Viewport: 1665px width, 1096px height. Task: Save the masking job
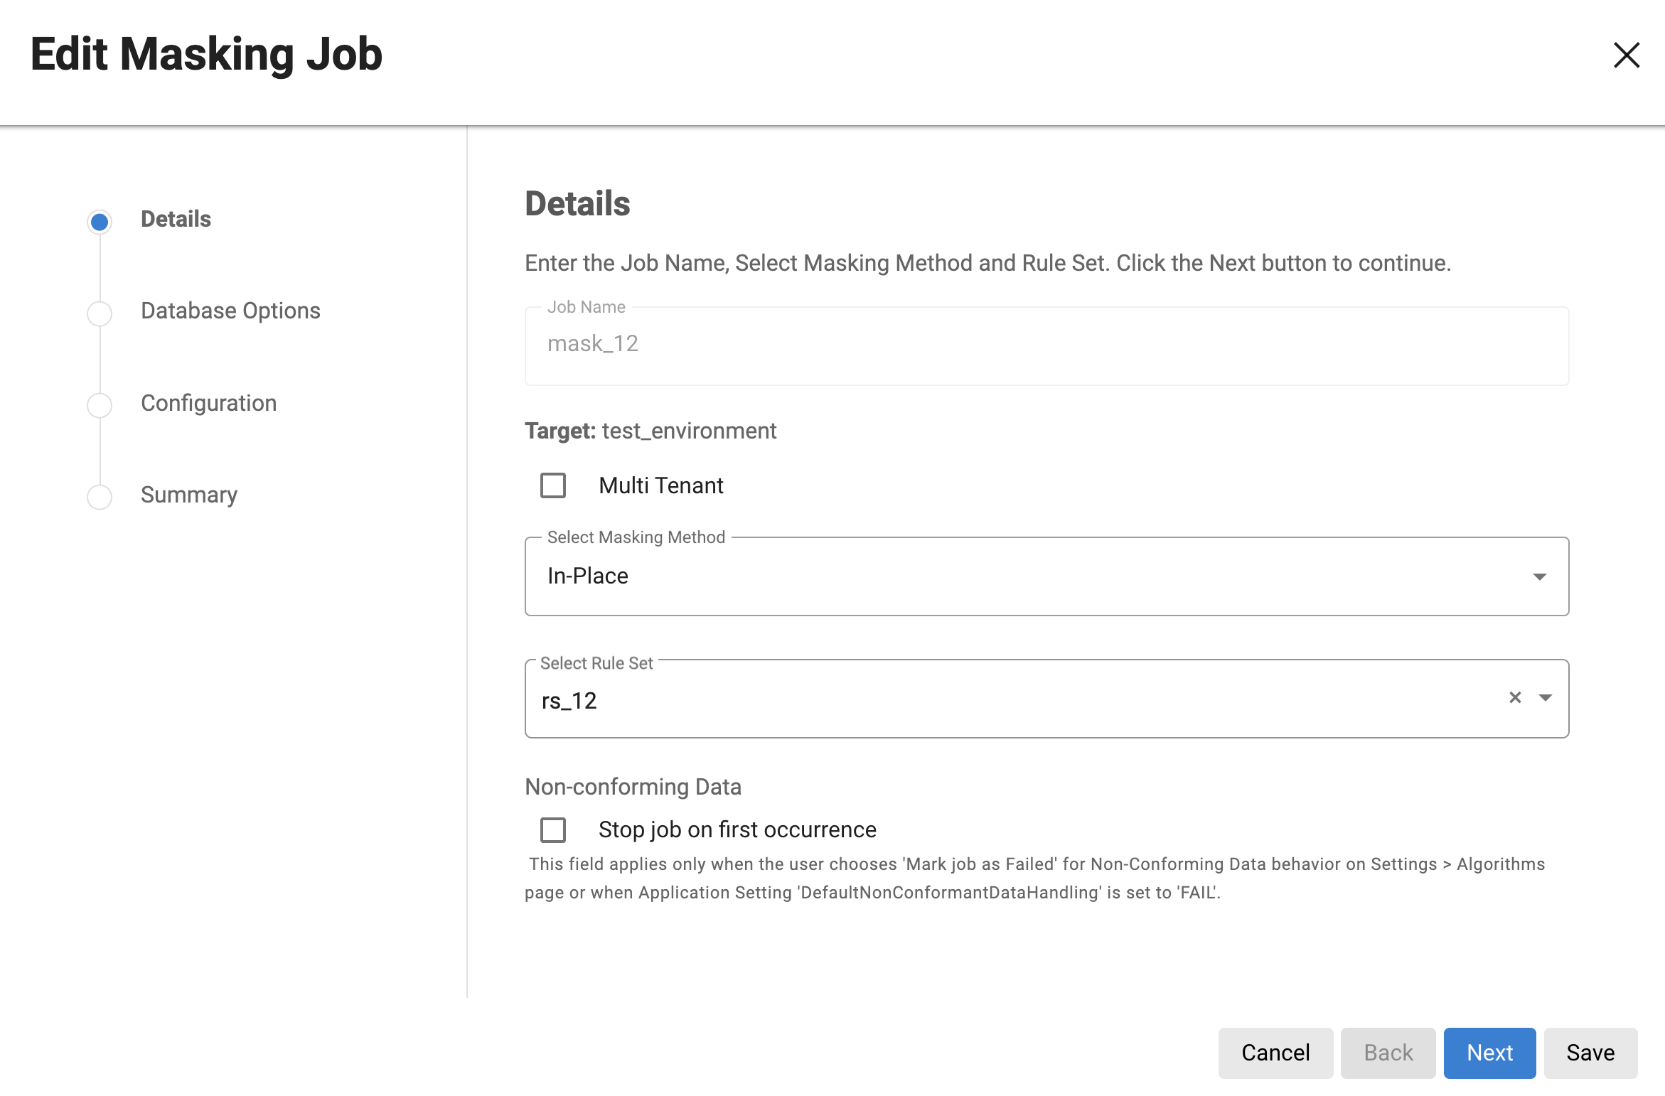click(x=1590, y=1053)
